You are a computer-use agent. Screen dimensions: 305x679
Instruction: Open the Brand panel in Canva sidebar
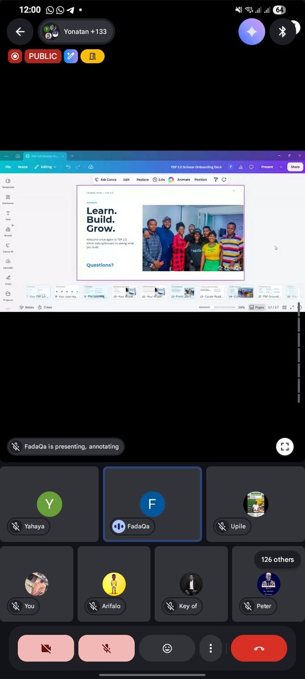tap(8, 231)
